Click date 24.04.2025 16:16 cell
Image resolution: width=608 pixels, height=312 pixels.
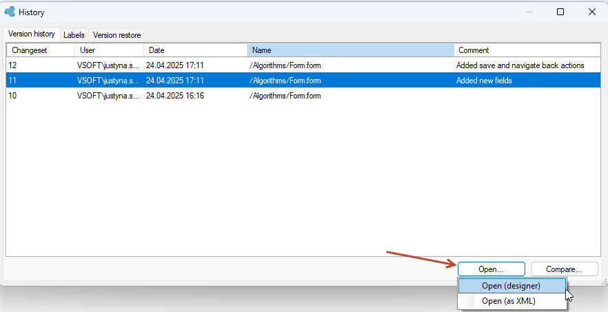tap(175, 96)
